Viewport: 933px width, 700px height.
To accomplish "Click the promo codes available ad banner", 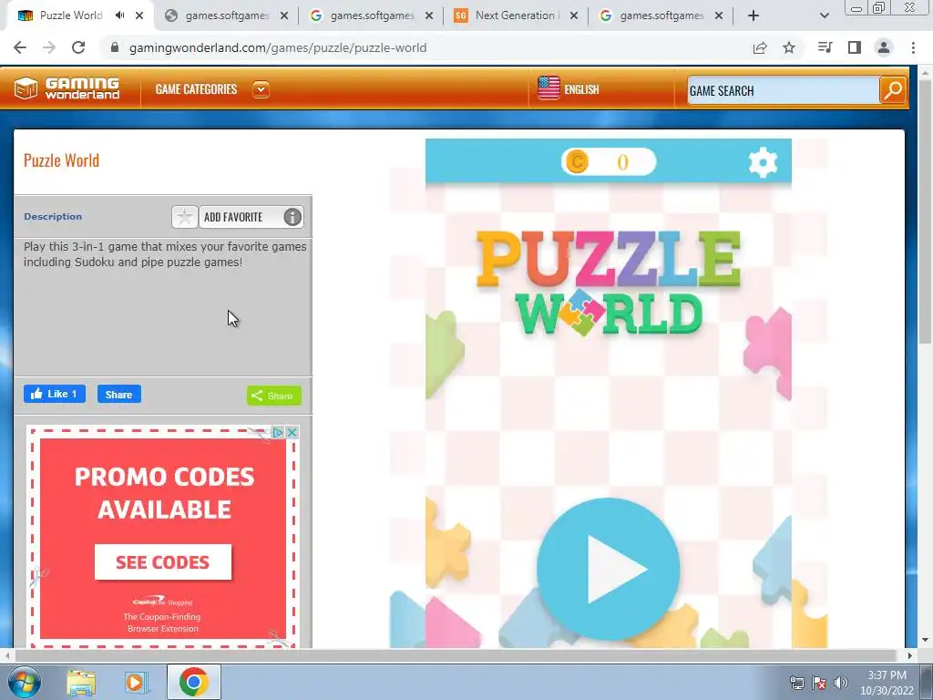I will click(x=163, y=537).
